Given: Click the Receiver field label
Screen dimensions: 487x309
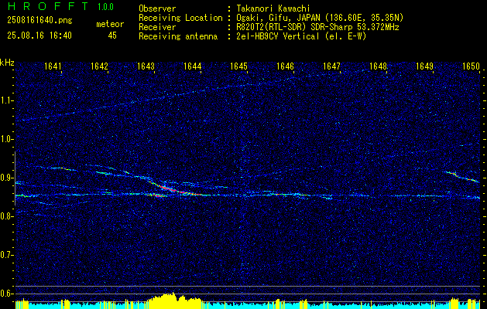Looking at the screenshot, I should (x=157, y=27).
